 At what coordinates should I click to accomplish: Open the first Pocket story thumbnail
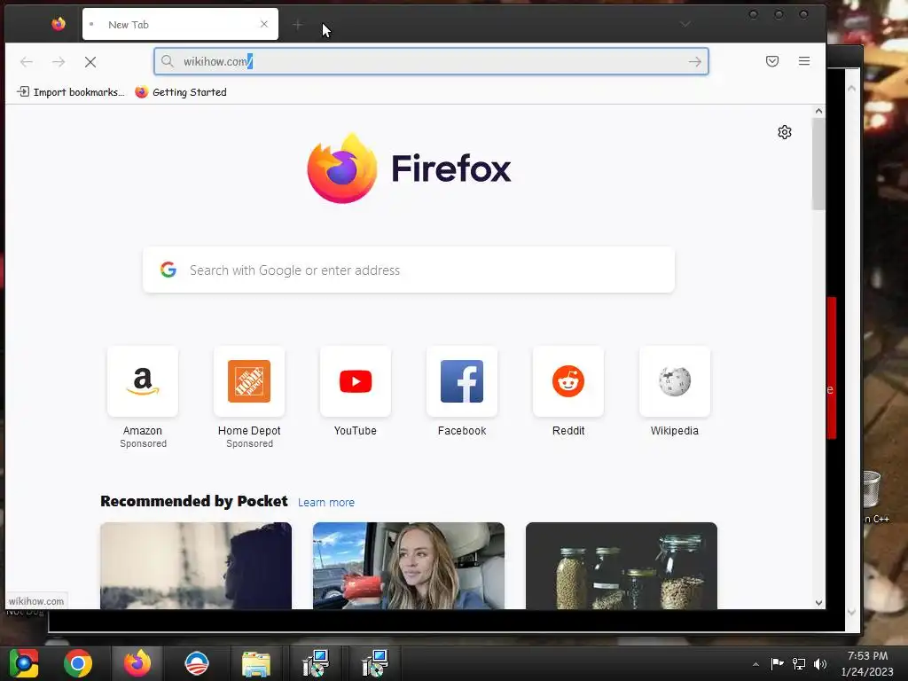[x=196, y=566]
